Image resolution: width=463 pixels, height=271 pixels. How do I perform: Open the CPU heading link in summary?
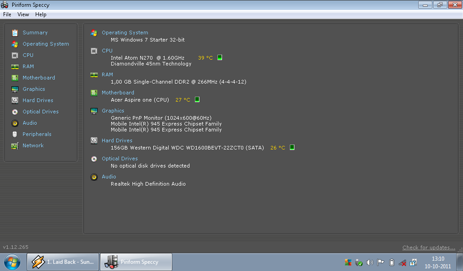point(107,51)
